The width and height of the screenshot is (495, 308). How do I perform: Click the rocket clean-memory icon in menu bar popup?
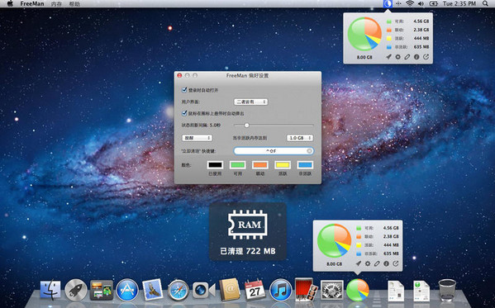point(388,57)
